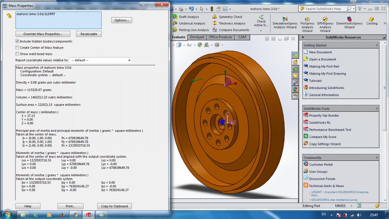Switch to SolidWorks taskbar button

[x=88, y=215]
